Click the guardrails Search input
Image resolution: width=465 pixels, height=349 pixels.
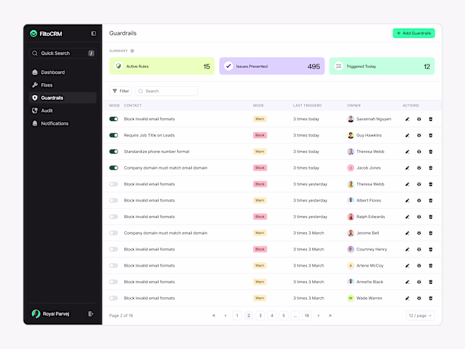[x=166, y=91]
